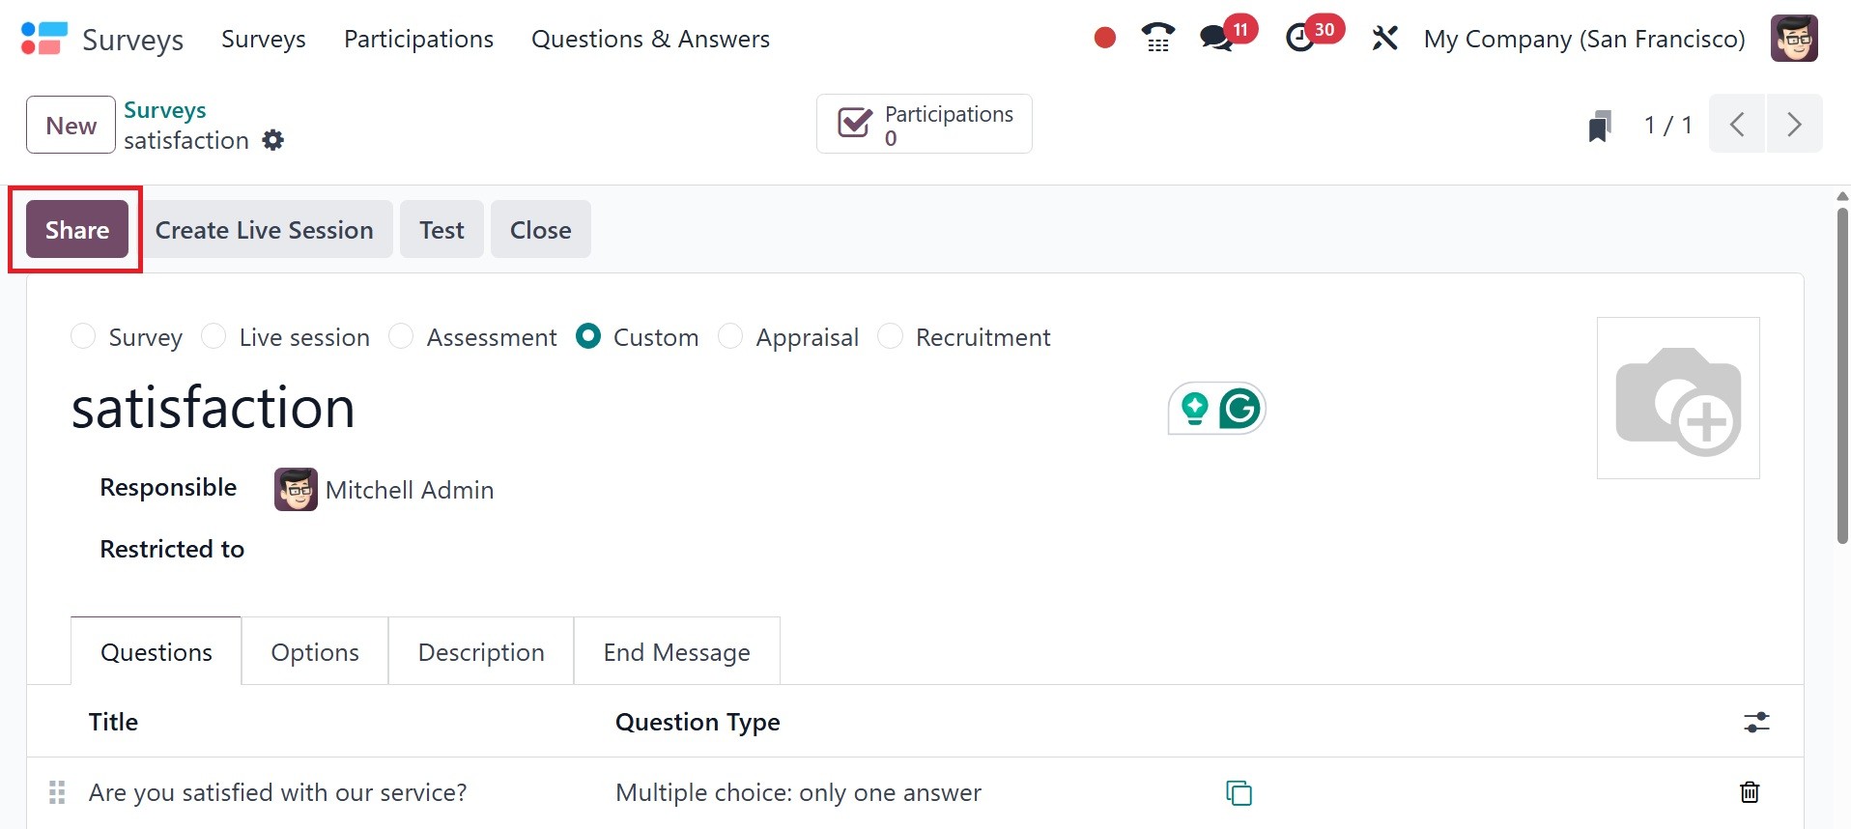Click the Share button
The height and width of the screenshot is (829, 1851).
pyautogui.click(x=77, y=230)
